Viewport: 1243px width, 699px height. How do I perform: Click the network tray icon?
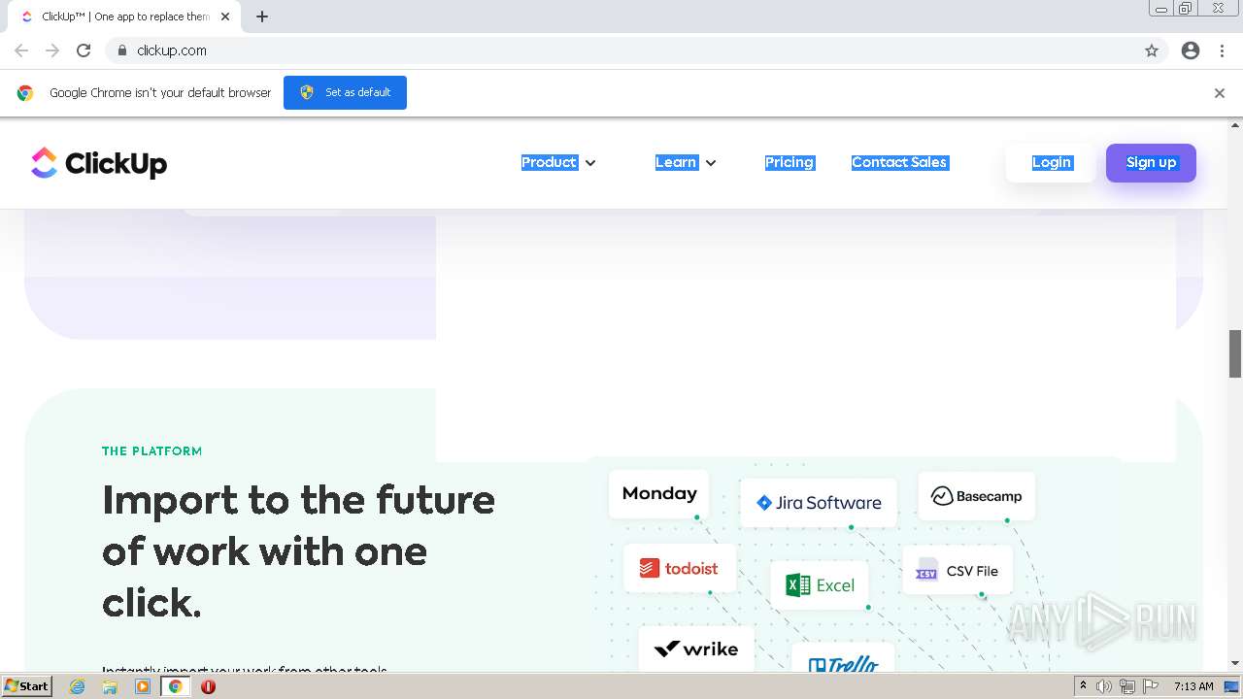[x=1126, y=686]
